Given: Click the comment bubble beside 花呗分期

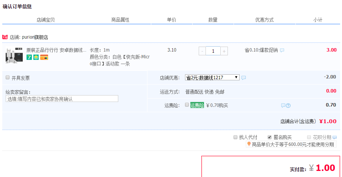Looking at the screenshot, I should (334, 137).
